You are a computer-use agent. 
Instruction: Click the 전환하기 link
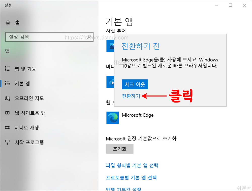pos(131,96)
